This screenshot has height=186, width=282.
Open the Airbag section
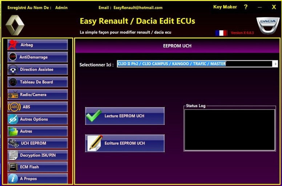(x=37, y=45)
